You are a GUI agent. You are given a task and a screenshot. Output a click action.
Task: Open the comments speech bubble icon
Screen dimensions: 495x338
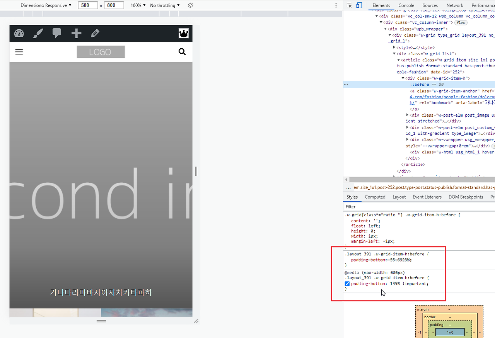pyautogui.click(x=57, y=34)
